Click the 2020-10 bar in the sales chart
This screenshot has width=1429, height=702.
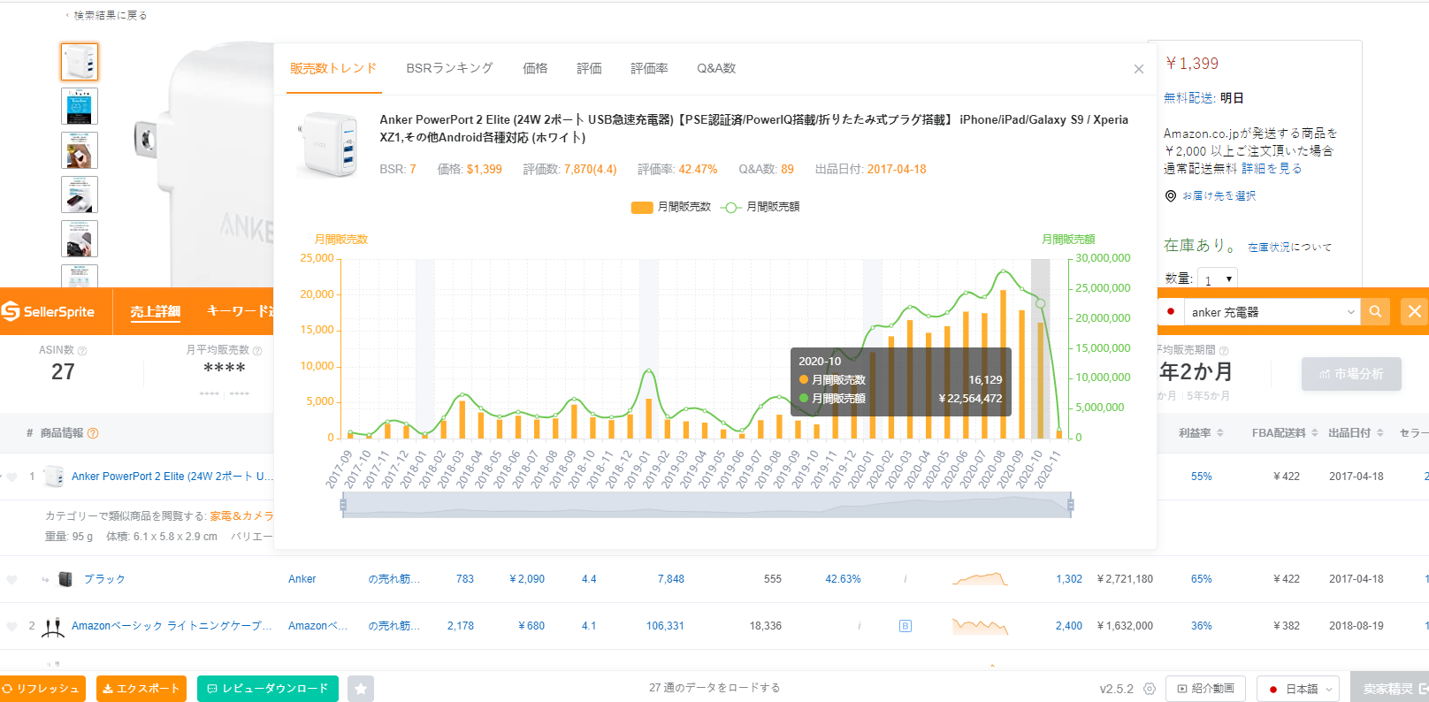tap(1040, 380)
